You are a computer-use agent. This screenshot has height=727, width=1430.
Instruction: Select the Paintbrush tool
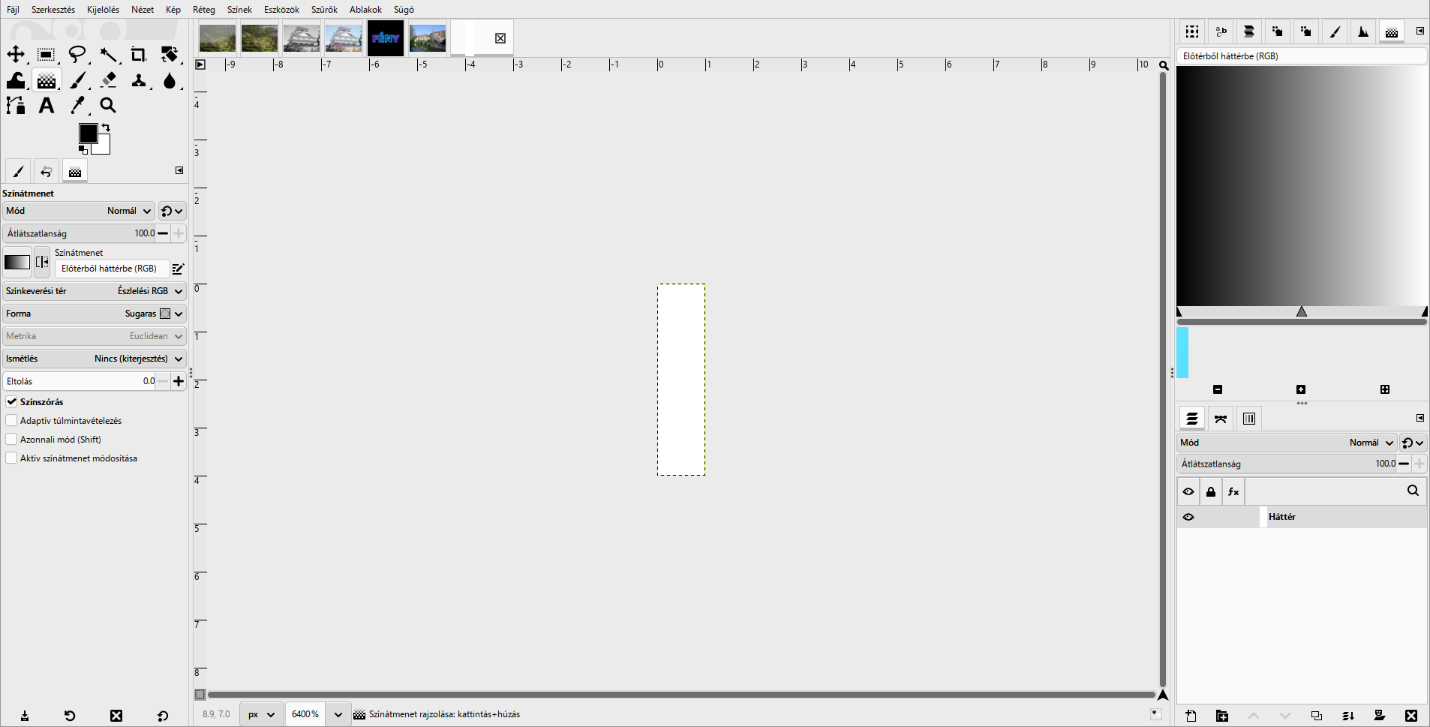[x=79, y=80]
